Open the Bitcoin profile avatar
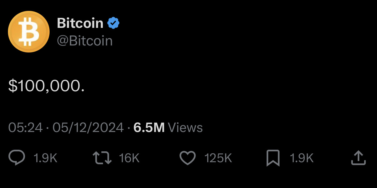377x188 pixels. tap(29, 32)
